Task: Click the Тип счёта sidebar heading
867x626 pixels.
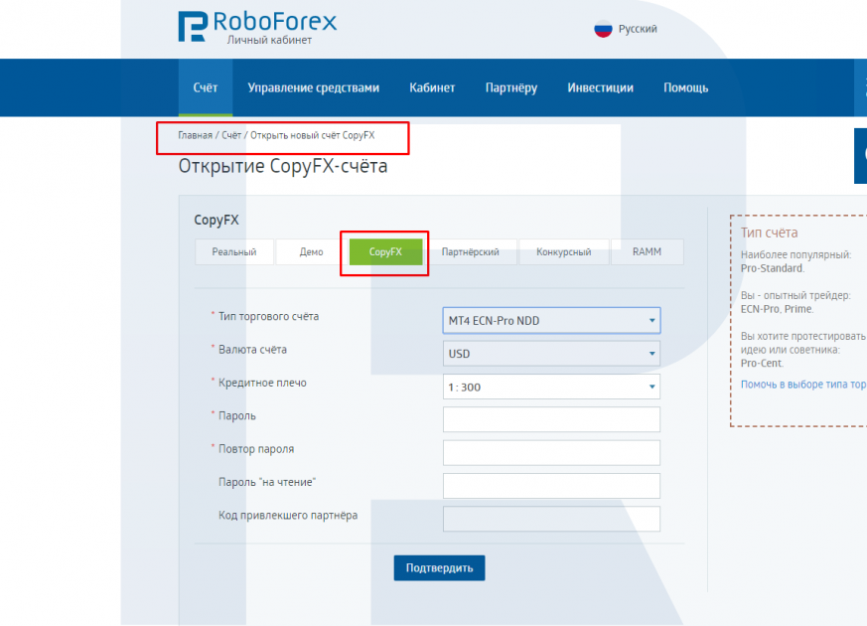Action: 769,233
